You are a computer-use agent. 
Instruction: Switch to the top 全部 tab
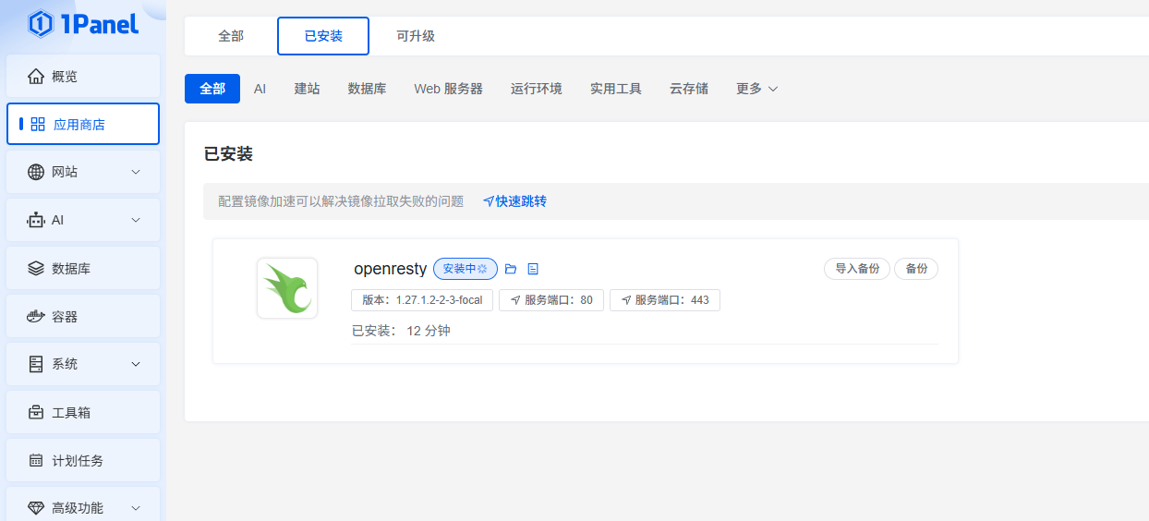(x=231, y=36)
